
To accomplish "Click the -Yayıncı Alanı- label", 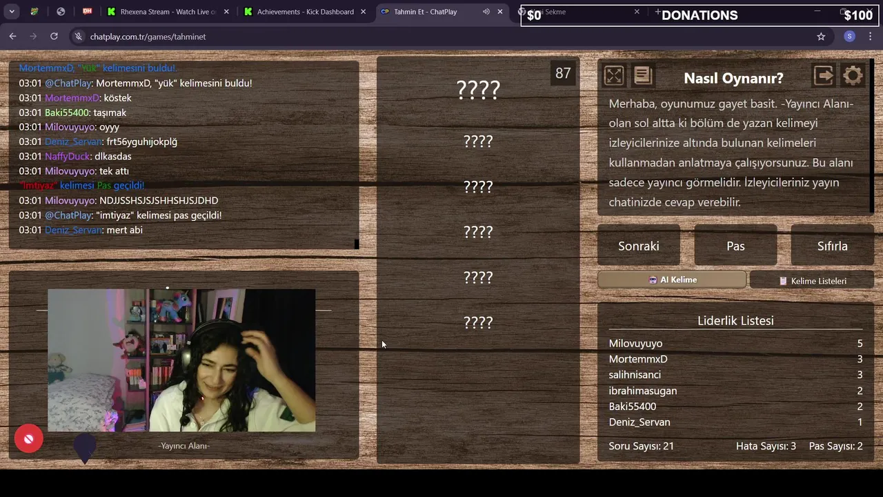I will (x=183, y=446).
